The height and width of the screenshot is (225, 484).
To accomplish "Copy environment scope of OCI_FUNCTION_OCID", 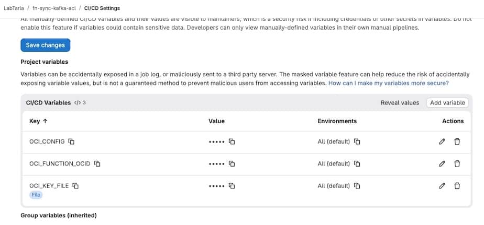I will 357,164.
